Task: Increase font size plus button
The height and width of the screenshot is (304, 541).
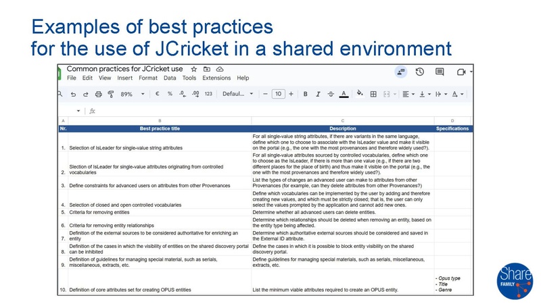Action: 291,94
